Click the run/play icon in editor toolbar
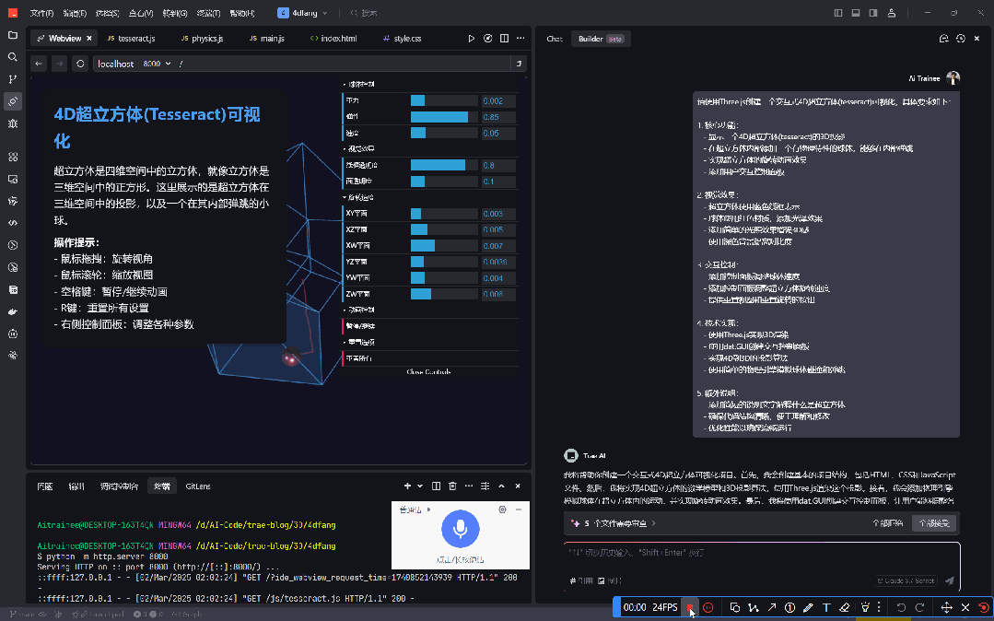Viewport: 994px width, 621px height. tap(472, 39)
